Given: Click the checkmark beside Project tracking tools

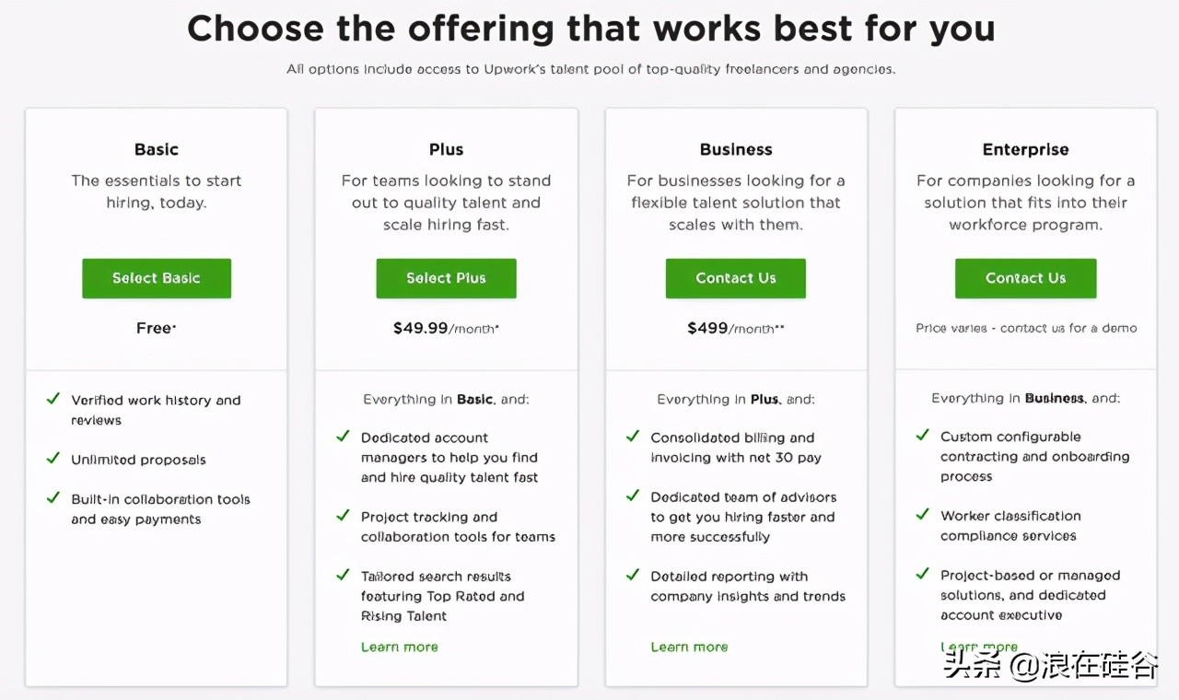Looking at the screenshot, I should click(342, 516).
